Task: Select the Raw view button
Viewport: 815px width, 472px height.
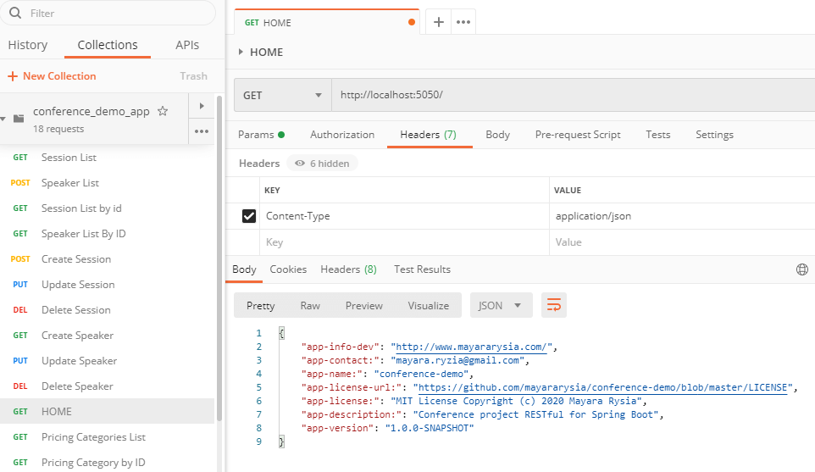Action: pyautogui.click(x=310, y=306)
